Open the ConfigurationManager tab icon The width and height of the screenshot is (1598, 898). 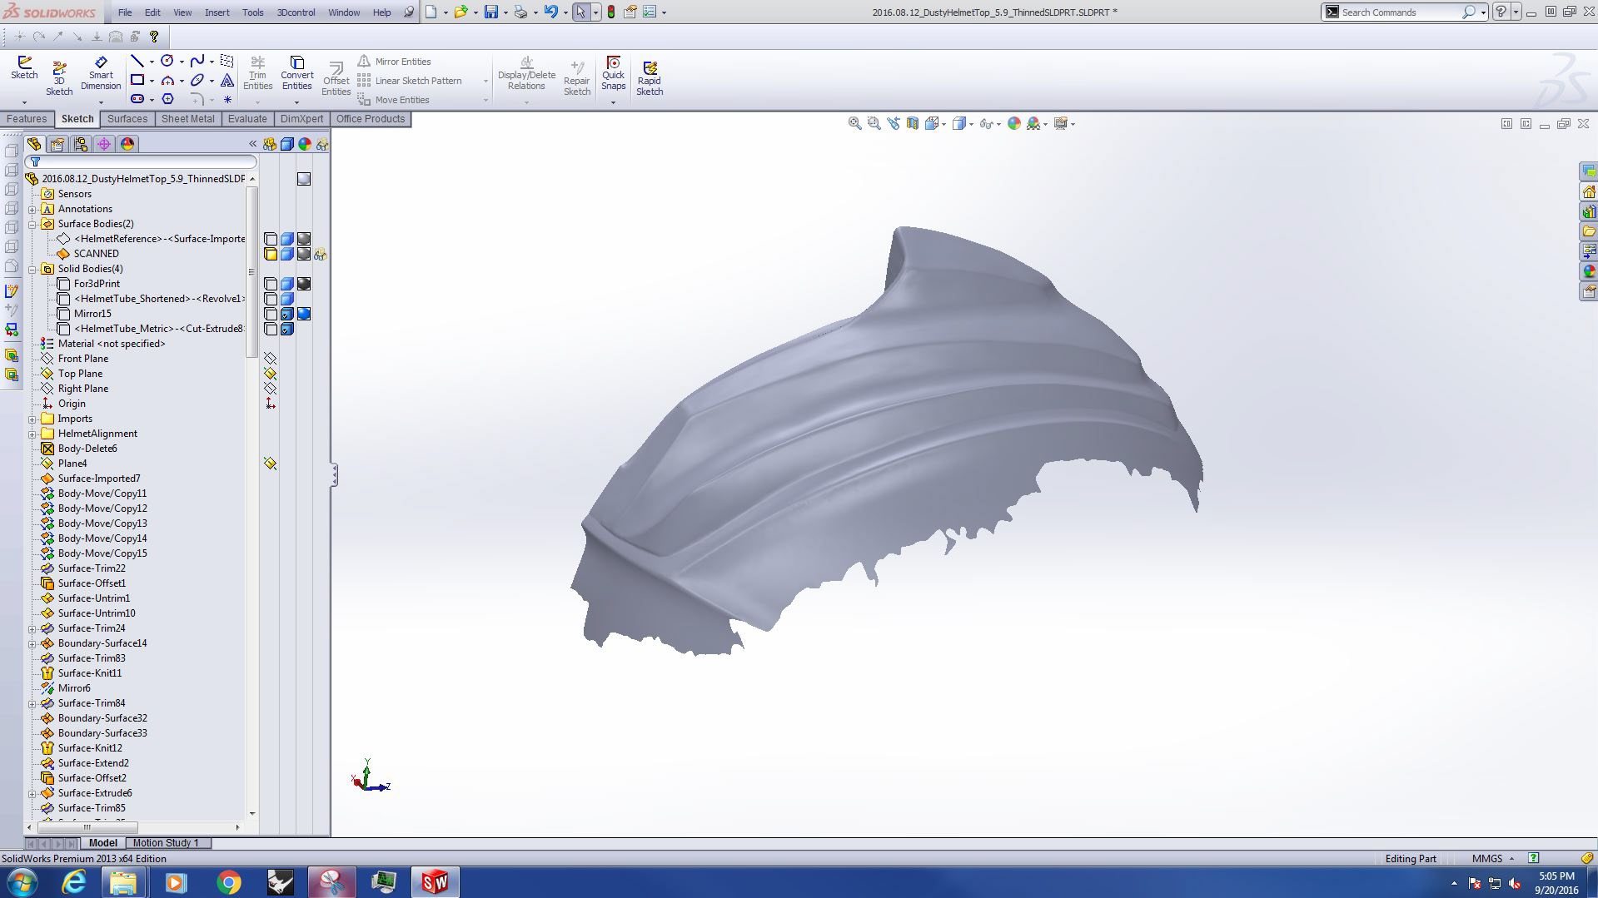coord(81,144)
